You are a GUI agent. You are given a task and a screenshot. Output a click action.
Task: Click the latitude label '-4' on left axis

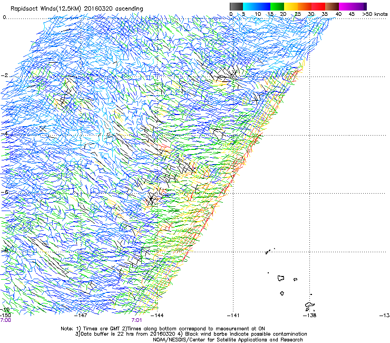pos(5,134)
